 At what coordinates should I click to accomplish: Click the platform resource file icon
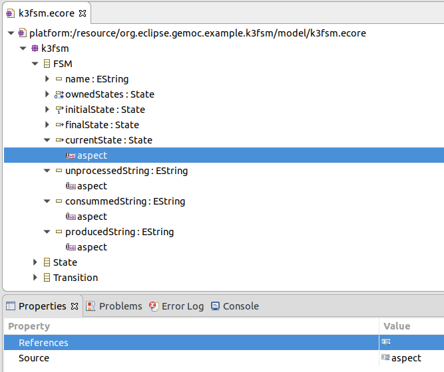pos(22,33)
